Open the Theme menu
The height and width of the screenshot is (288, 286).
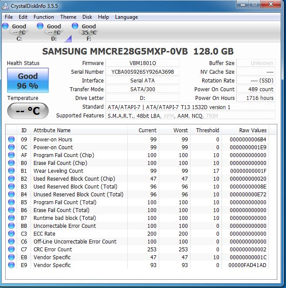pyautogui.click(x=68, y=17)
